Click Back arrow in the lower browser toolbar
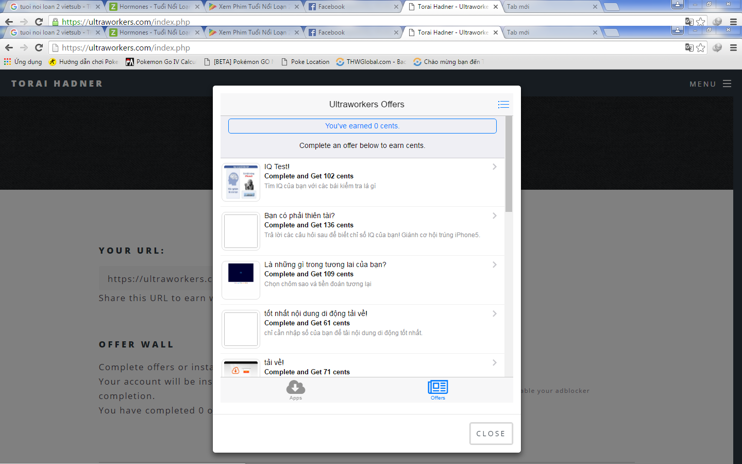 click(x=9, y=47)
